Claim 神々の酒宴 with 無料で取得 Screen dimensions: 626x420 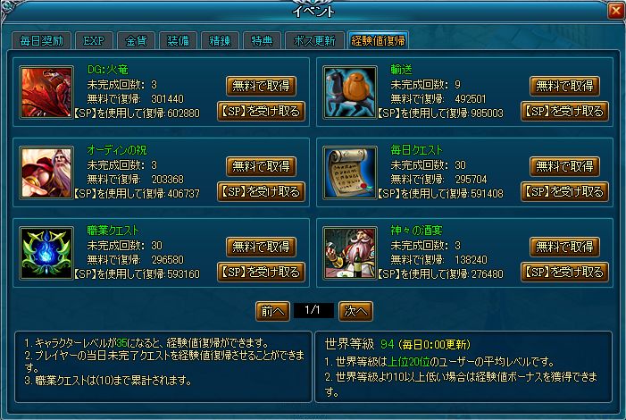(564, 247)
